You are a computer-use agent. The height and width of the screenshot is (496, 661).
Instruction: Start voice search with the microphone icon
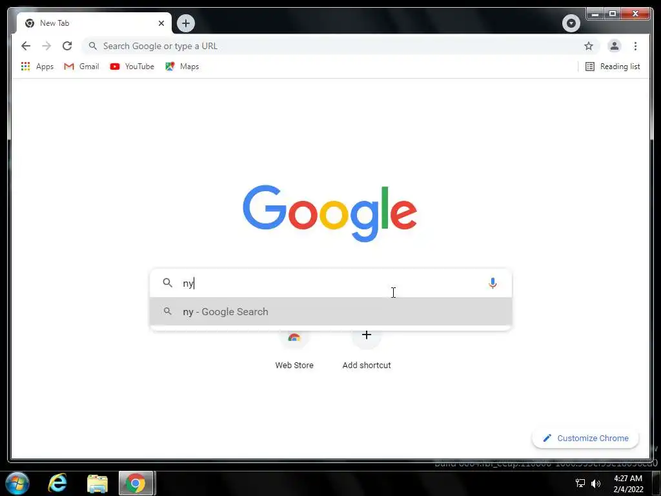[493, 283]
